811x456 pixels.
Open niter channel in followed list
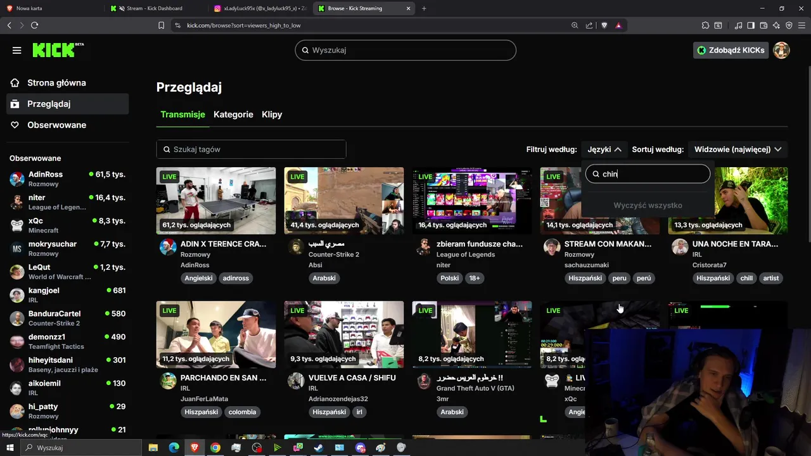tap(67, 202)
